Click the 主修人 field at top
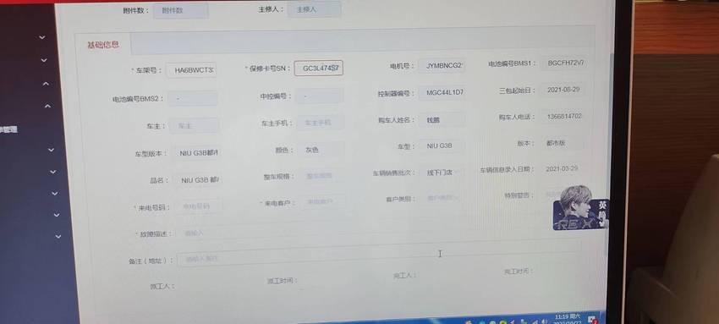 pyautogui.click(x=314, y=9)
